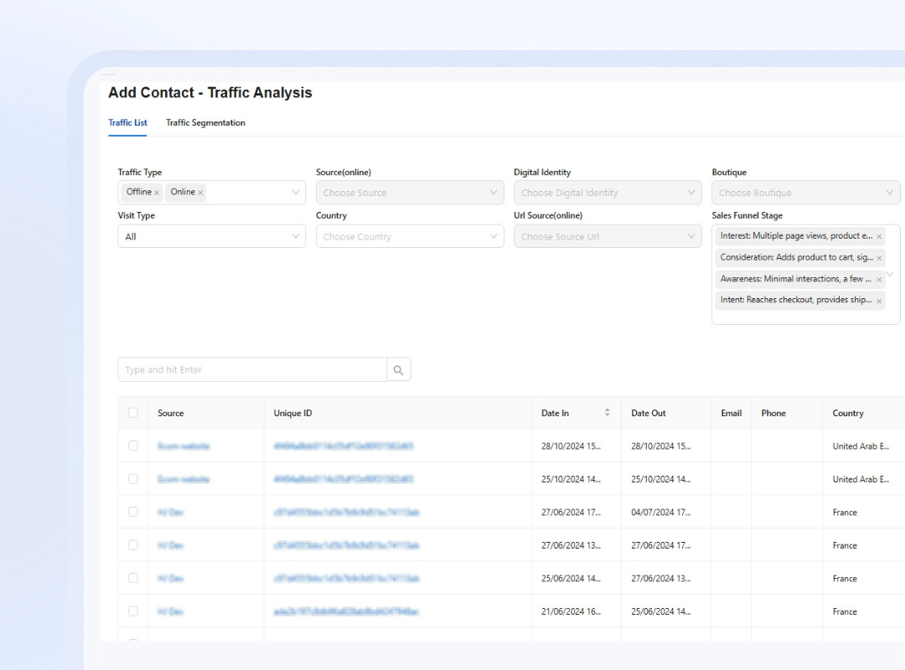Screen dimensions: 905x670
Task: Open the Choose Country dropdown
Action: [410, 236]
